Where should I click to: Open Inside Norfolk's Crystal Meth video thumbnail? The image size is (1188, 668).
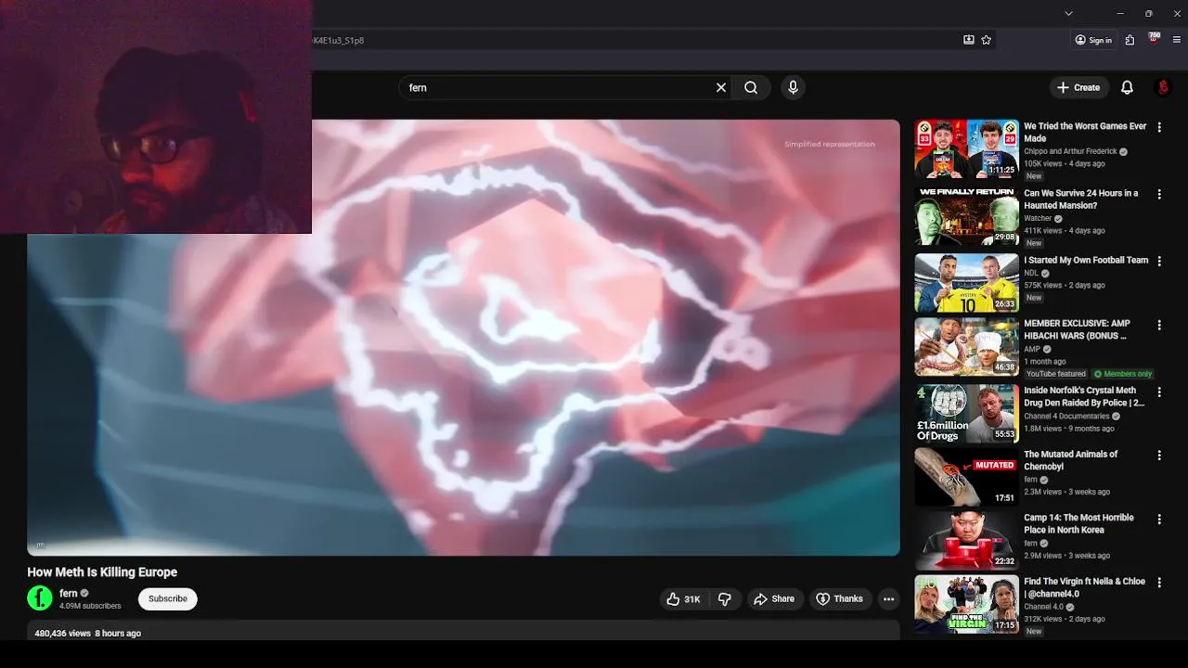(966, 414)
